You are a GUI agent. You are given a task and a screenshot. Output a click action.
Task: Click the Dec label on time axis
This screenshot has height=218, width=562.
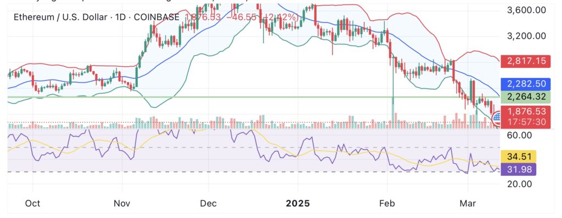[208, 203]
